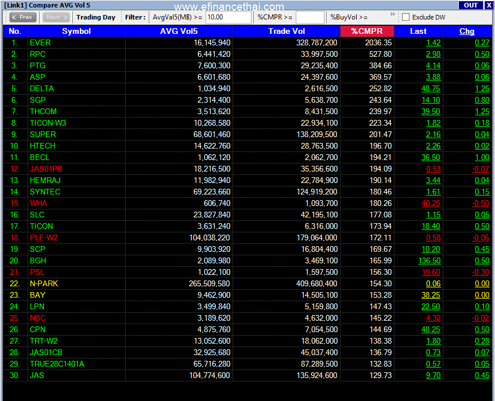Viewport: 495px width, 401px height.
Task: Select the HTECH symbol
Action: [42, 146]
